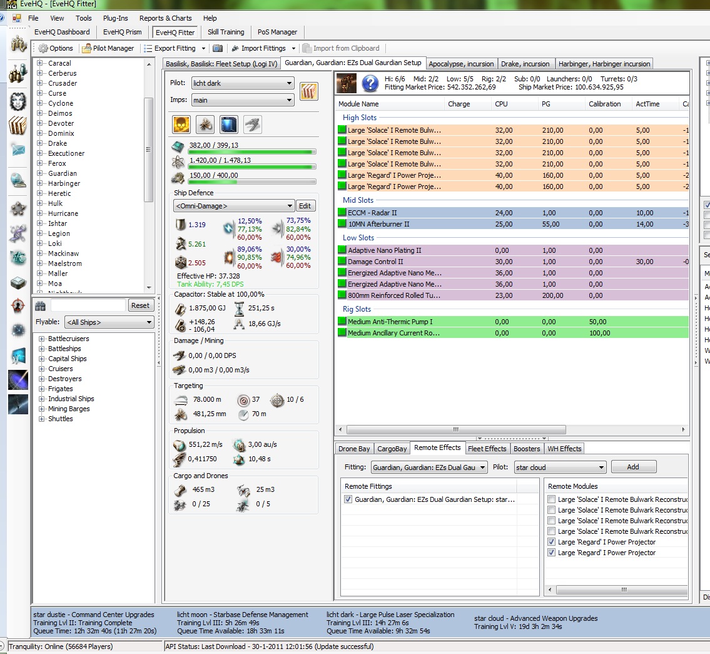This screenshot has height=654, width=710.
Task: Click the screenshot camera toolbar icon
Action: [x=218, y=48]
